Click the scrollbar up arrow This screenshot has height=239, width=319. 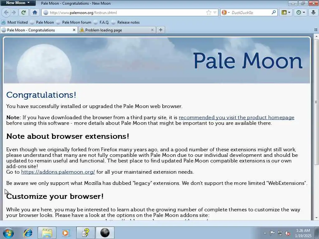click(x=316, y=36)
